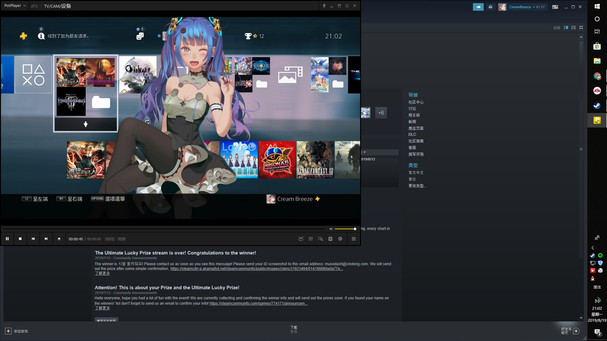This screenshot has width=607, height=341.
Task: Switch Steam to Big Picture mode
Action: click(555, 7)
